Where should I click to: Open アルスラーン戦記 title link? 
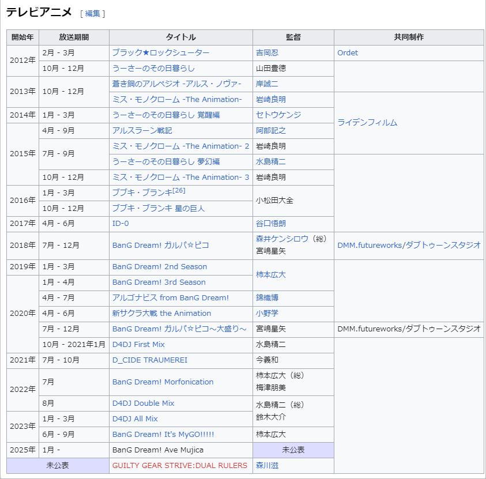click(x=142, y=130)
